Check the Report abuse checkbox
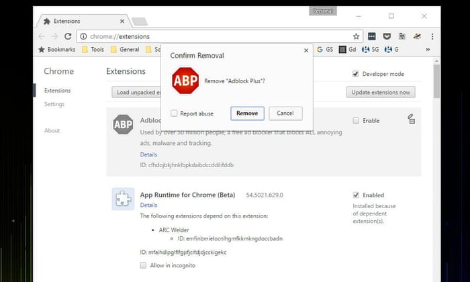Screen dimensions: 470x282 pyautogui.click(x=174, y=113)
